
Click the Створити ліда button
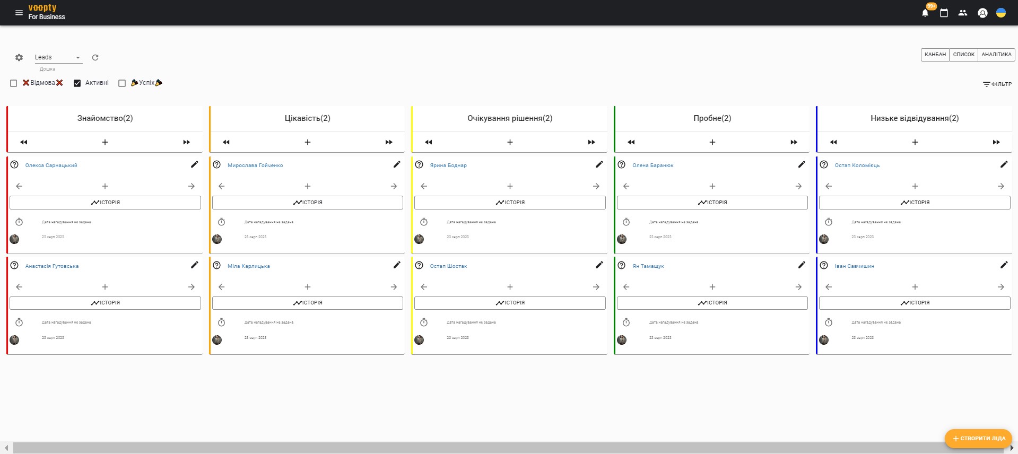978,439
